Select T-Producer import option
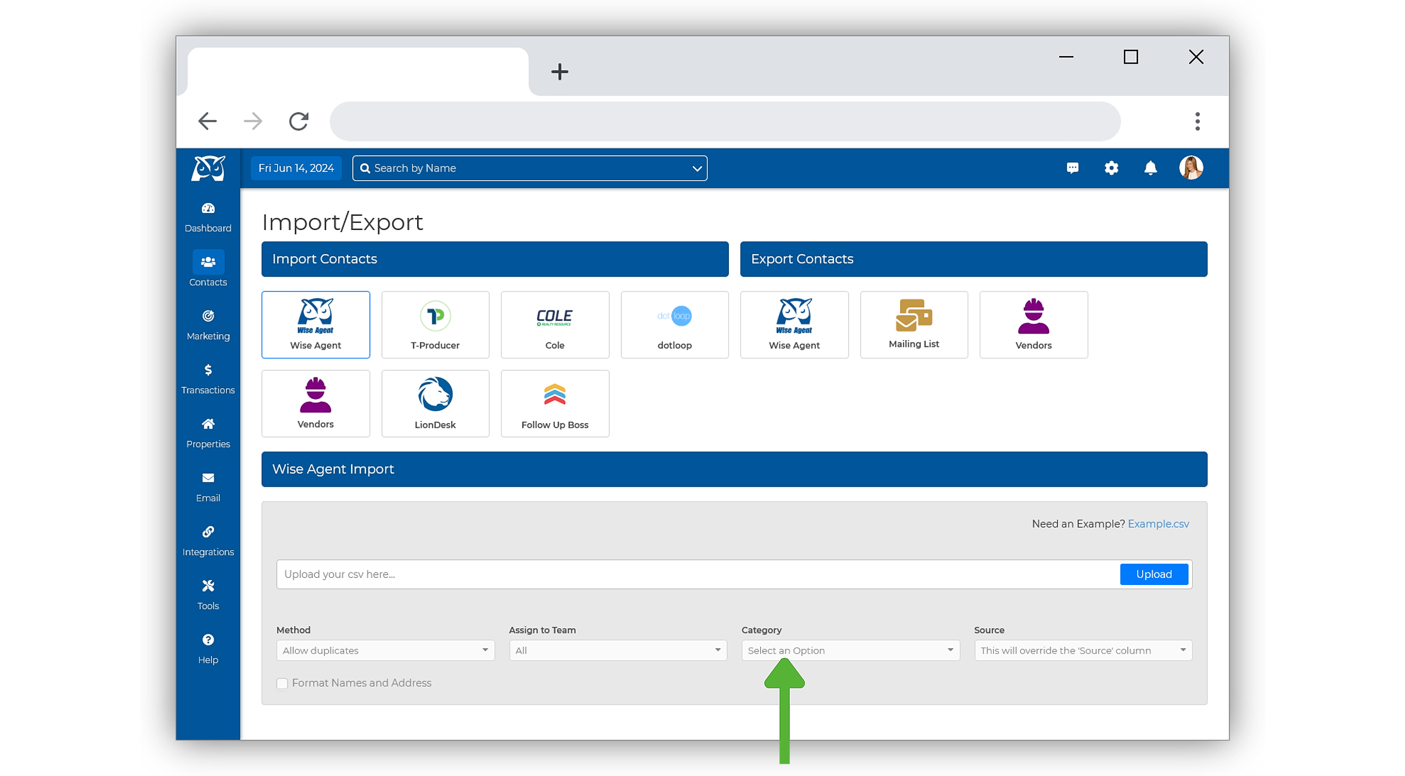 pyautogui.click(x=435, y=325)
